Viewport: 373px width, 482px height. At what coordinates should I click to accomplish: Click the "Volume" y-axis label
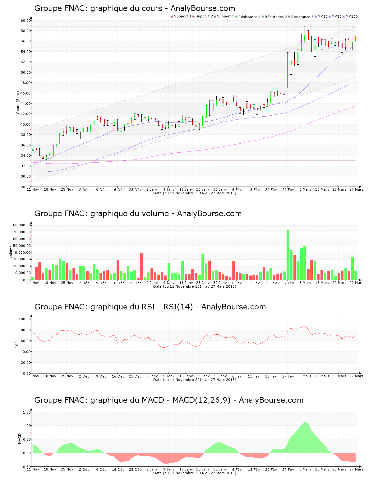point(11,252)
